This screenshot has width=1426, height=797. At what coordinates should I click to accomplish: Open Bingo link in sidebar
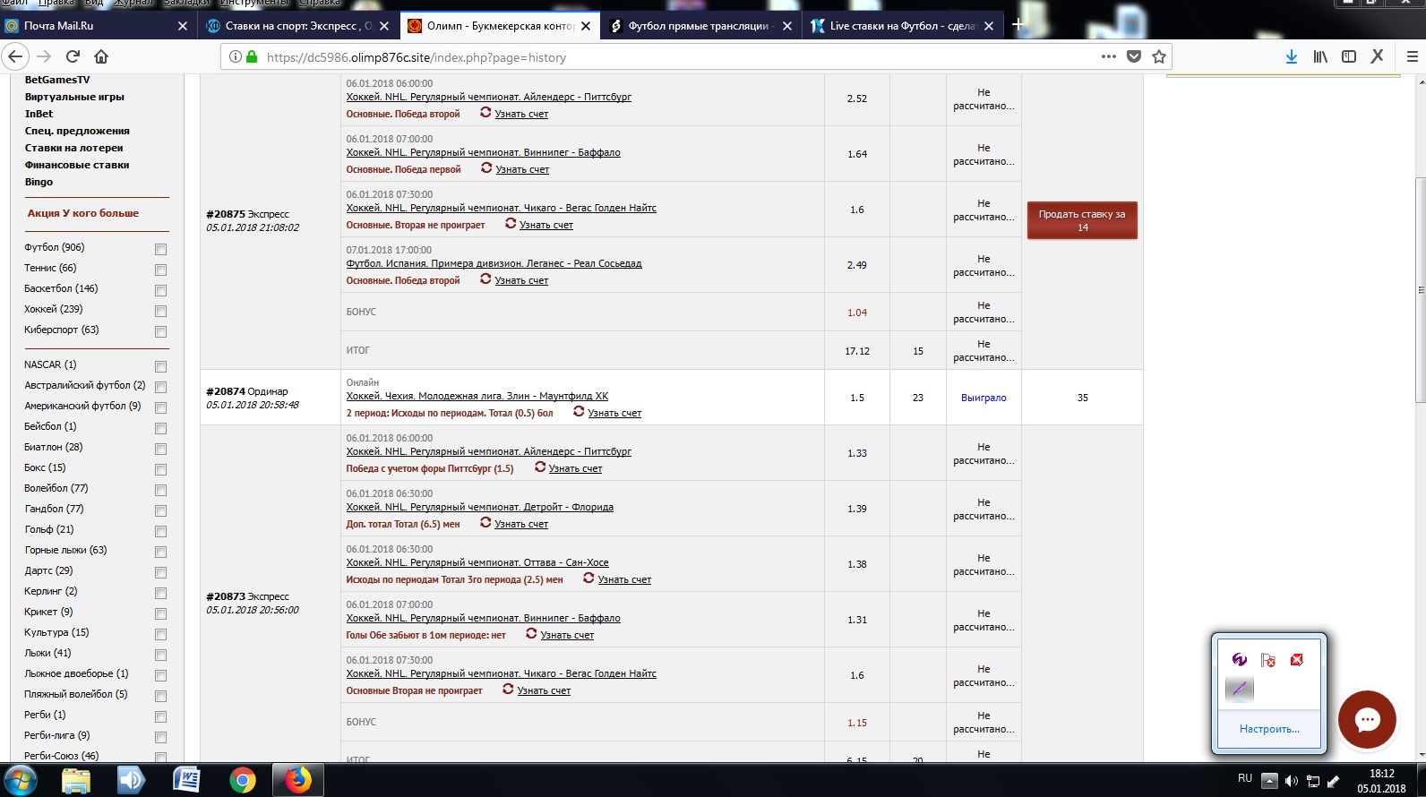coord(39,182)
